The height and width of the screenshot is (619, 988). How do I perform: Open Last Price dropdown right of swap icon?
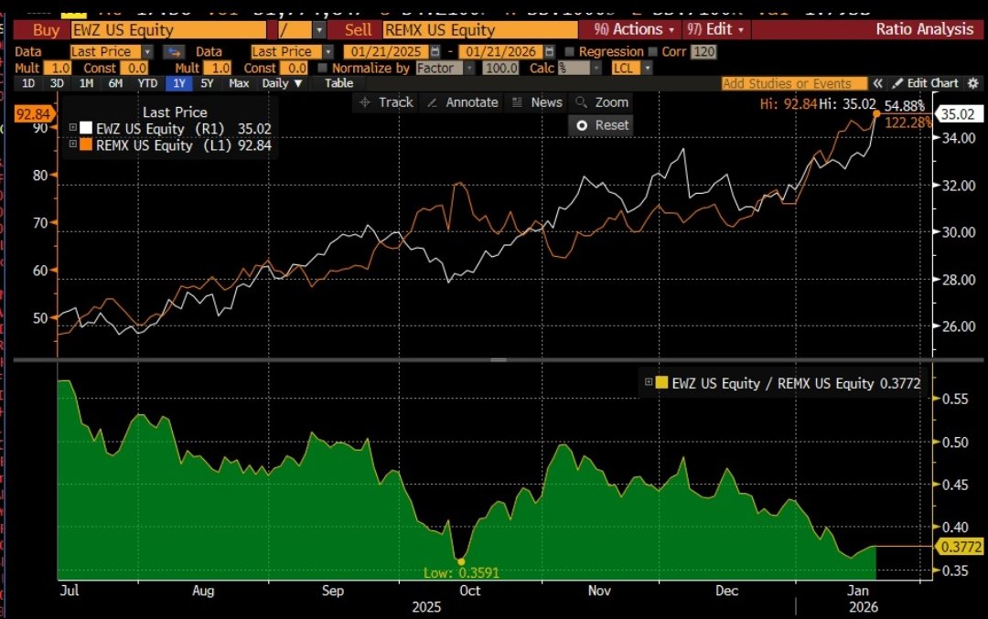click(328, 51)
